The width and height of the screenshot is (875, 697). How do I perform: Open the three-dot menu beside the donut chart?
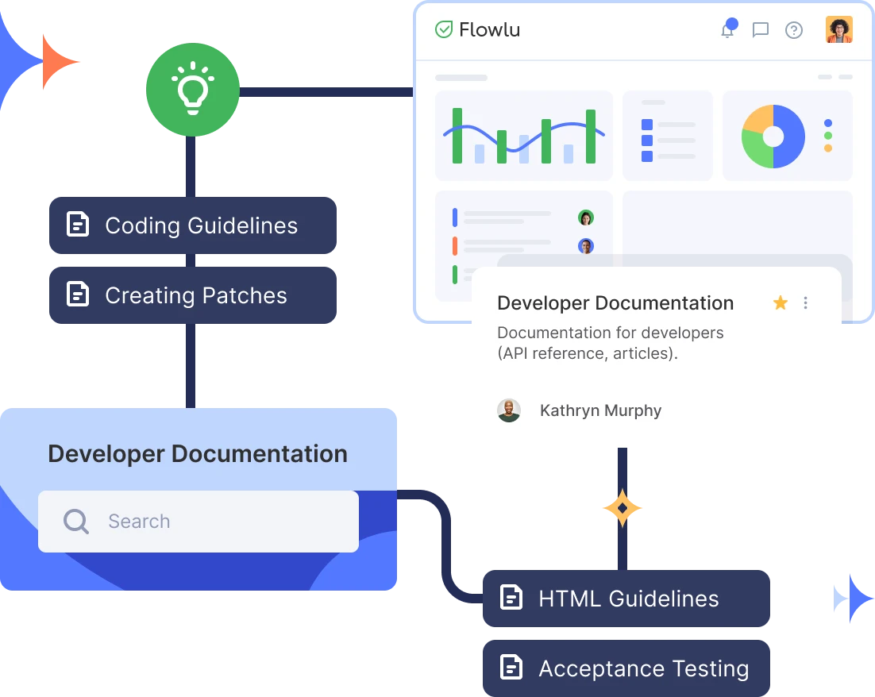coord(830,135)
